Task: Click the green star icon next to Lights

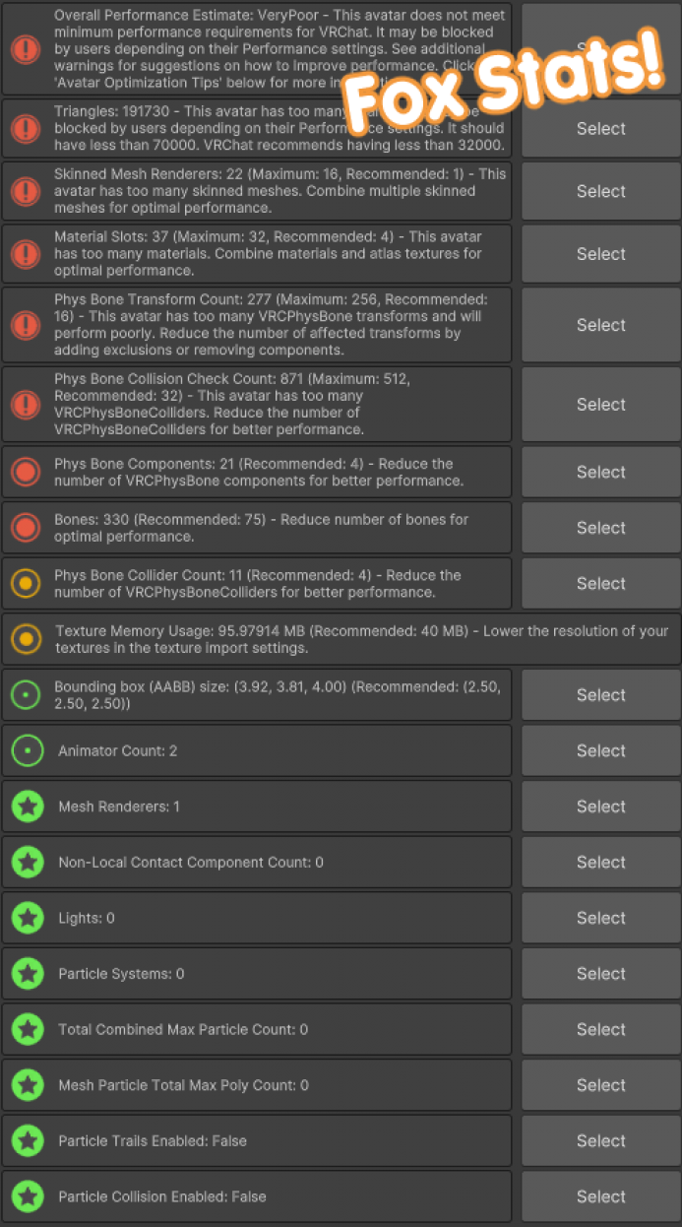Action: click(28, 918)
